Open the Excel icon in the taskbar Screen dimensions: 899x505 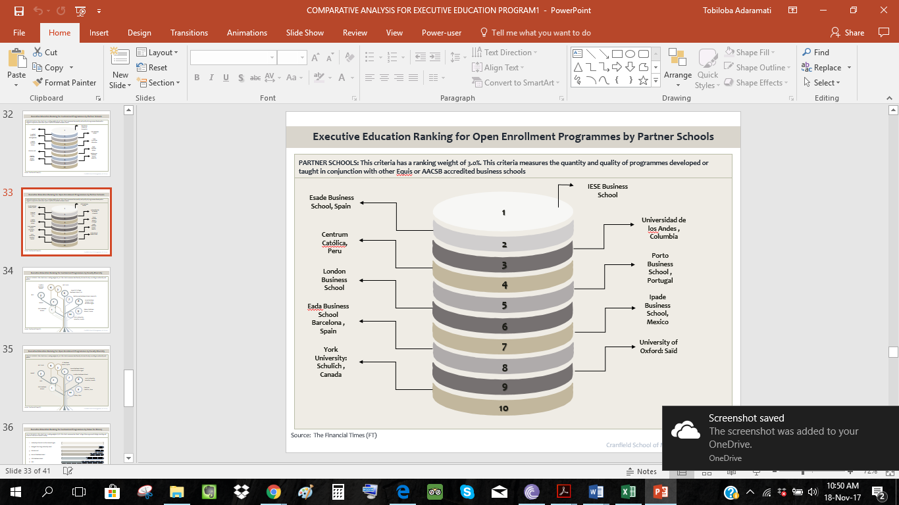pyautogui.click(x=628, y=491)
